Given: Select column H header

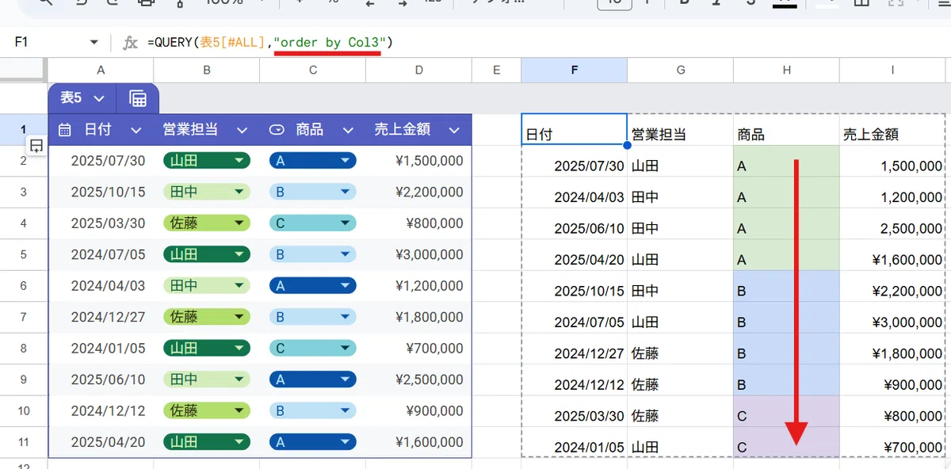Looking at the screenshot, I should 787,71.
